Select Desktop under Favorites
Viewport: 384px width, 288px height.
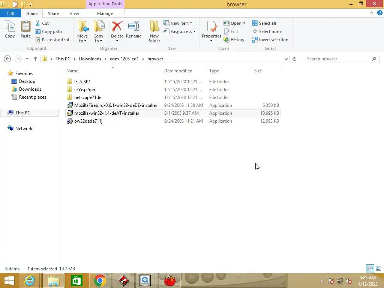click(x=27, y=81)
